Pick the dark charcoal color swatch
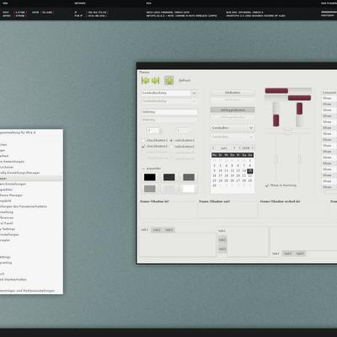The height and width of the screenshot is (337, 337). pyautogui.click(x=169, y=177)
